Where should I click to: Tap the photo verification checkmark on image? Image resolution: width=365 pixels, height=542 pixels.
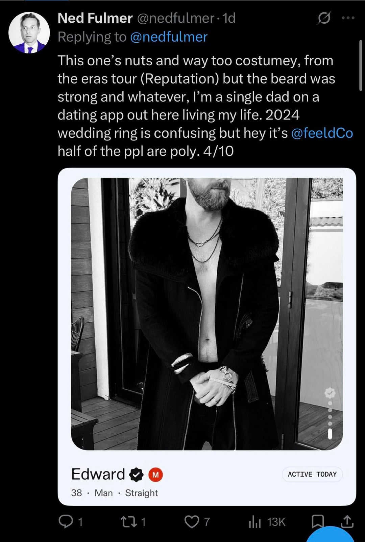(x=330, y=393)
